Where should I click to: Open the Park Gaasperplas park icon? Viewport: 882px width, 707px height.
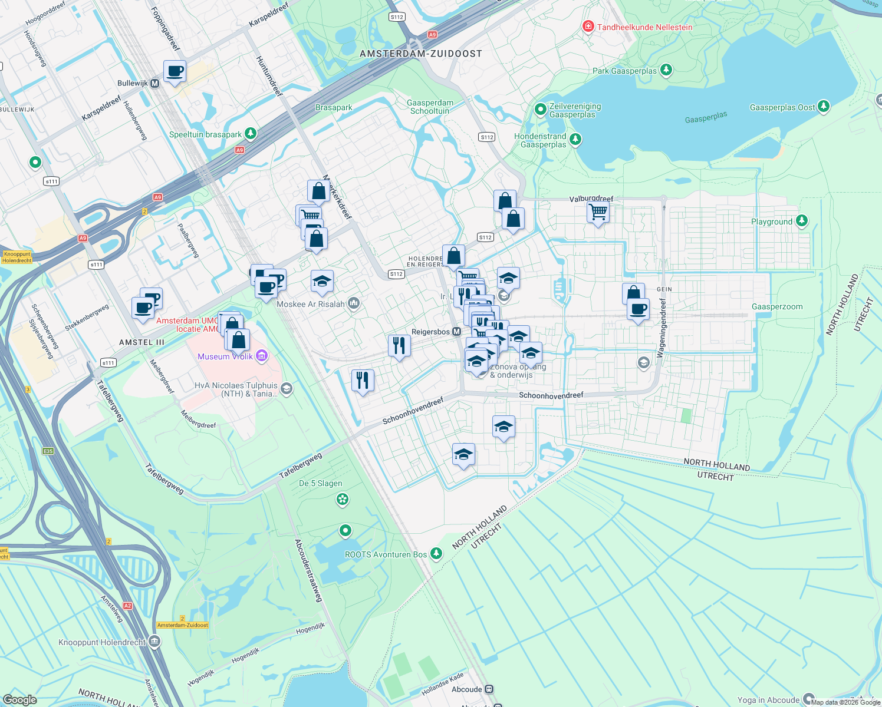point(666,70)
